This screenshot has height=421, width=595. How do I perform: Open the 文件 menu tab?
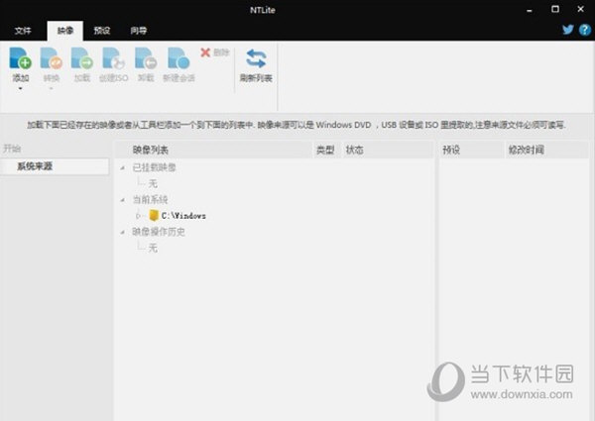tap(23, 31)
